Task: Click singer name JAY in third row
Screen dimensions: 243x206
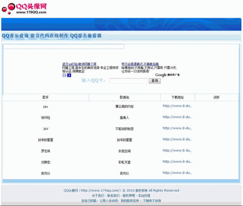Action: coord(46,129)
